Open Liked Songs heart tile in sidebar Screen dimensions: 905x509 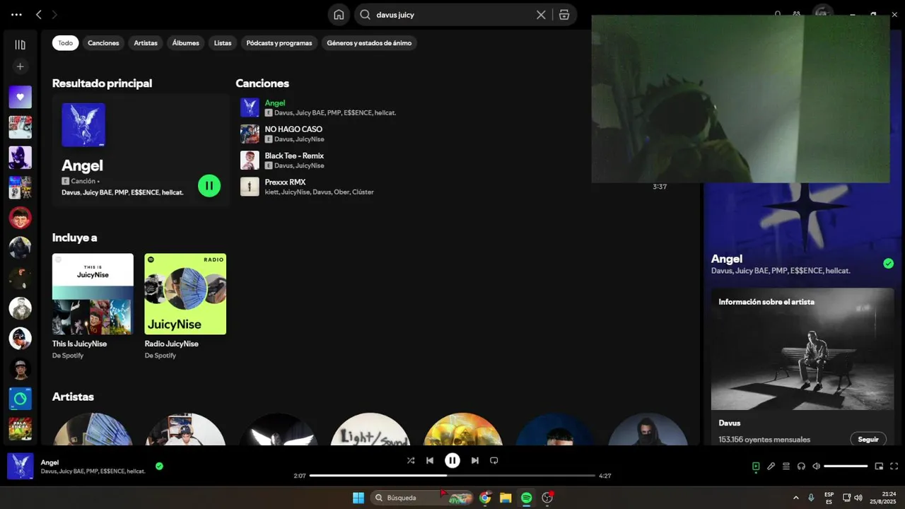(20, 97)
